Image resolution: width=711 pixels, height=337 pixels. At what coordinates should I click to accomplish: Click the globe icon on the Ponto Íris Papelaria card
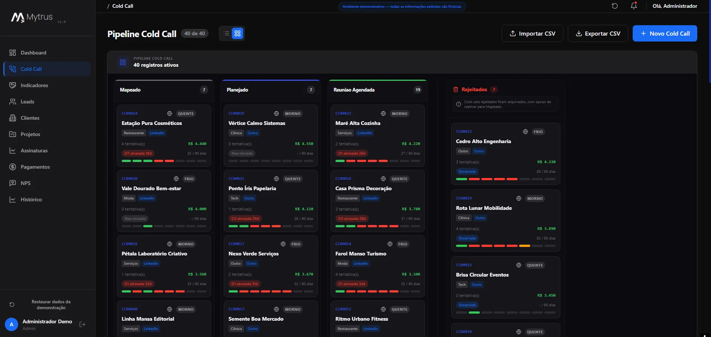(x=276, y=179)
